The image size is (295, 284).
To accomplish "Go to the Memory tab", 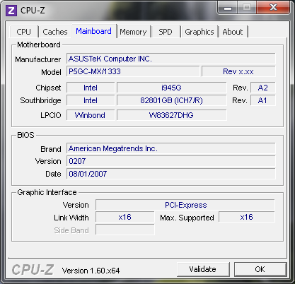I will click(x=133, y=32).
